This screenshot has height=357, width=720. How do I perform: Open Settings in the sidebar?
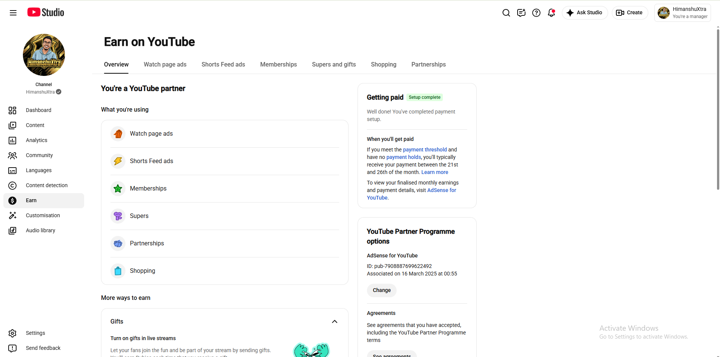[x=44, y=333]
